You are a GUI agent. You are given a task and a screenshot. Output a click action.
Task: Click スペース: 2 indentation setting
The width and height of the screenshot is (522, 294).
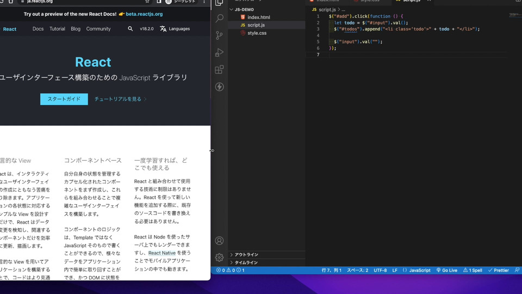point(357,271)
